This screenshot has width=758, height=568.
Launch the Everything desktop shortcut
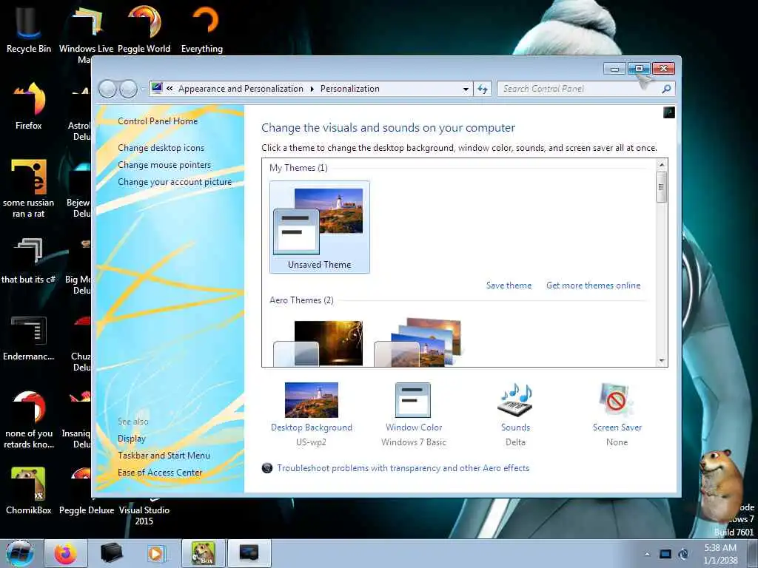[202, 29]
